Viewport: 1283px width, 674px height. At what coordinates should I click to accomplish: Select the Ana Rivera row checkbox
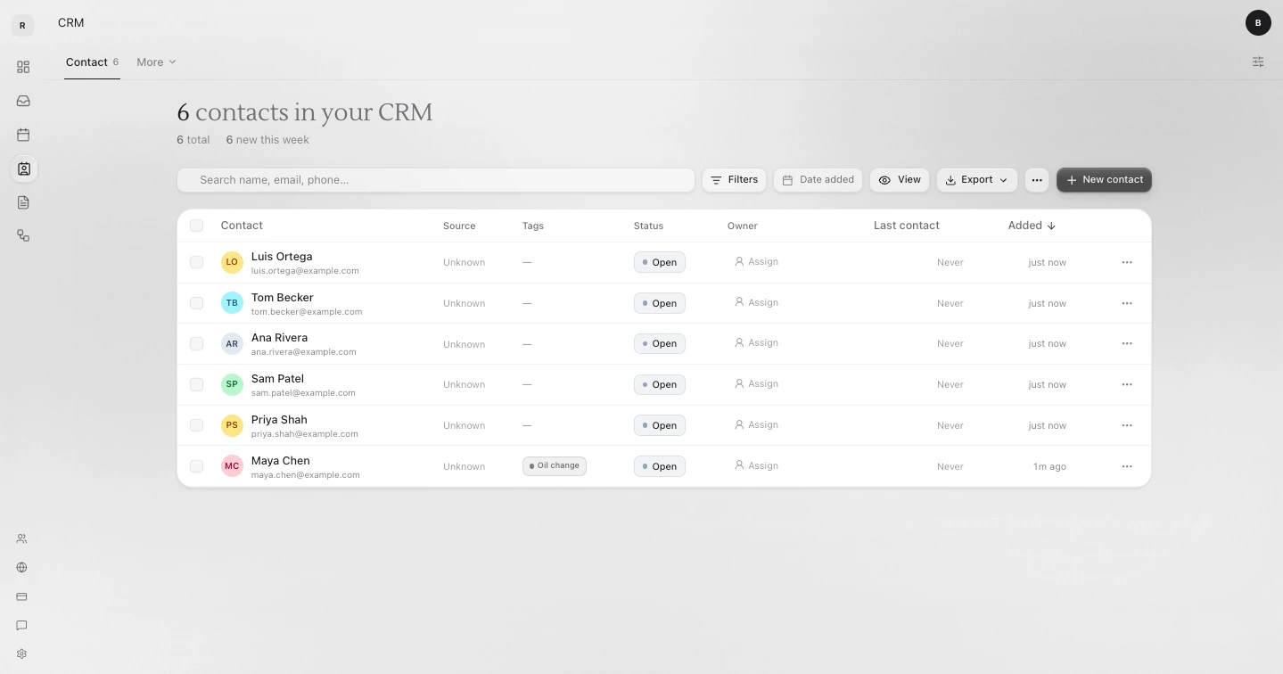click(x=196, y=343)
